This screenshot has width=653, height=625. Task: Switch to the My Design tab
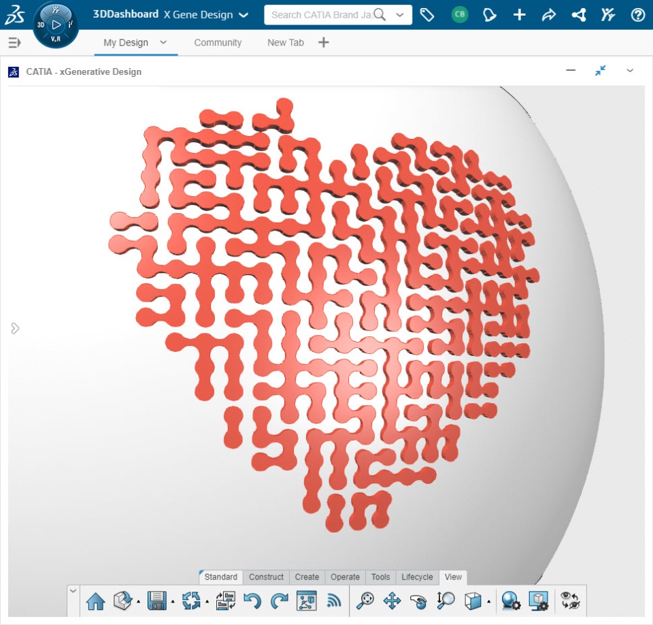[x=126, y=42]
